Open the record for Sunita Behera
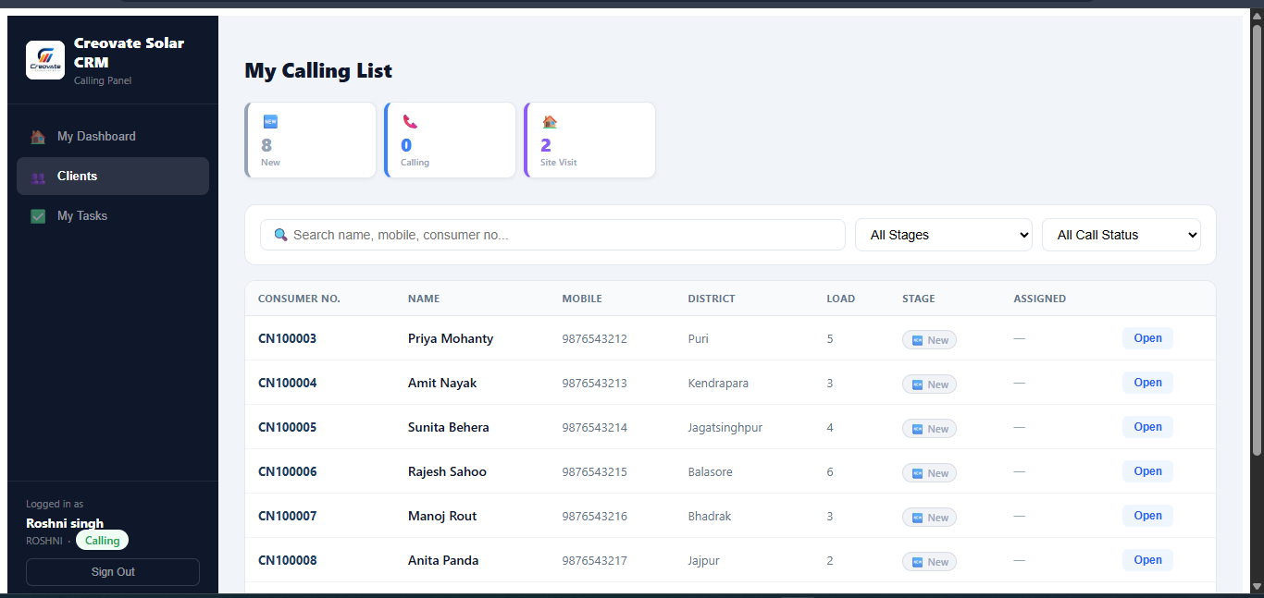The width and height of the screenshot is (1264, 598). [1147, 427]
